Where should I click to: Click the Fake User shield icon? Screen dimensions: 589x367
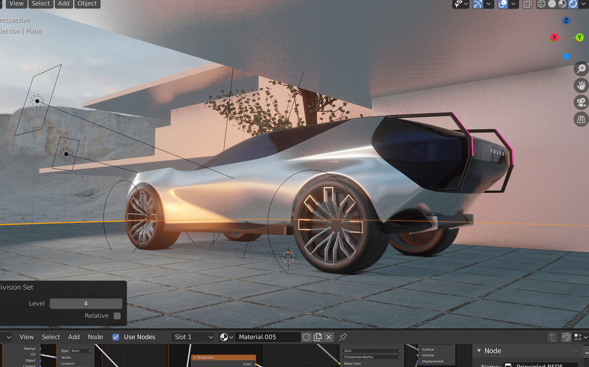(x=306, y=337)
